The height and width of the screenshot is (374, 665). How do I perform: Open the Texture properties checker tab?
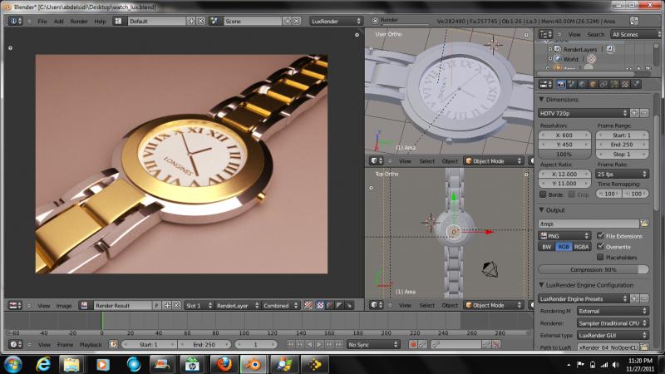(x=625, y=85)
